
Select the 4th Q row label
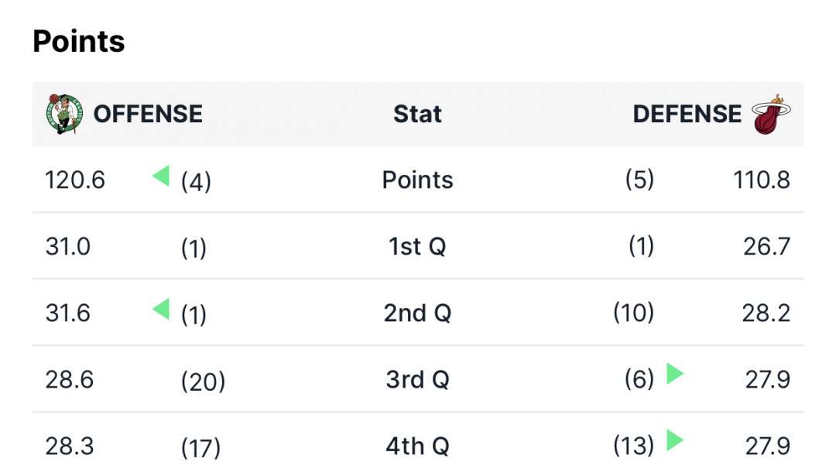[417, 446]
